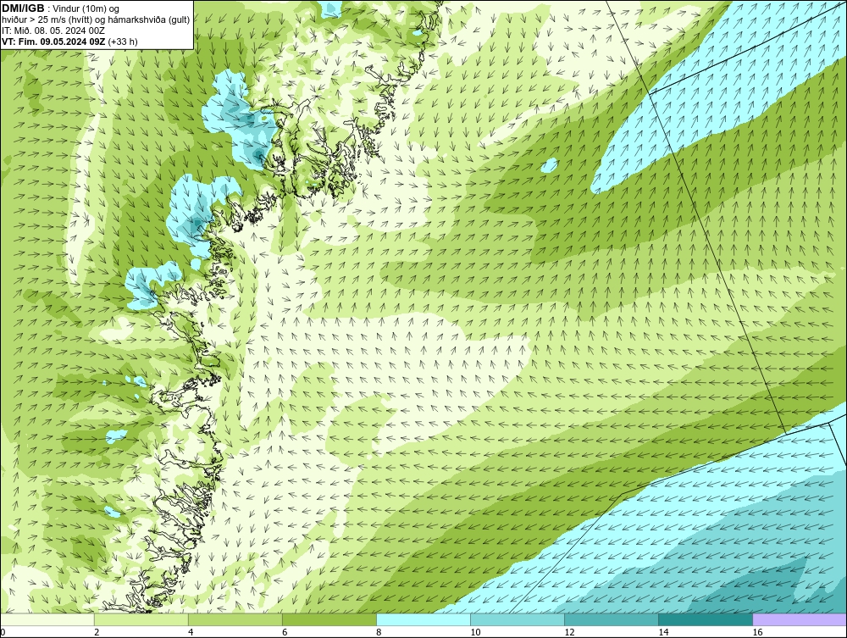Click the legend label '14'

(x=663, y=632)
